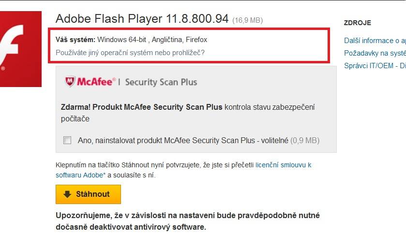406x235 pixels.
Task: Click the '(16,9 MB)' file size text
Action: point(248,20)
